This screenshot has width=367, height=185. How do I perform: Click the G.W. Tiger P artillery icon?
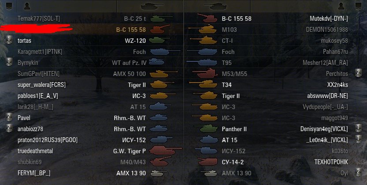coord(165,151)
